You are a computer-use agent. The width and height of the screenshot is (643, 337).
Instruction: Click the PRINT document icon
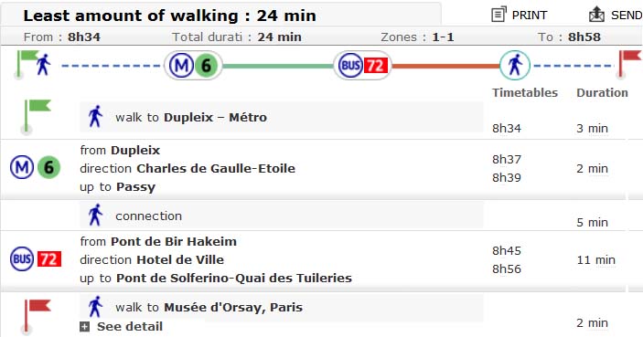(498, 15)
